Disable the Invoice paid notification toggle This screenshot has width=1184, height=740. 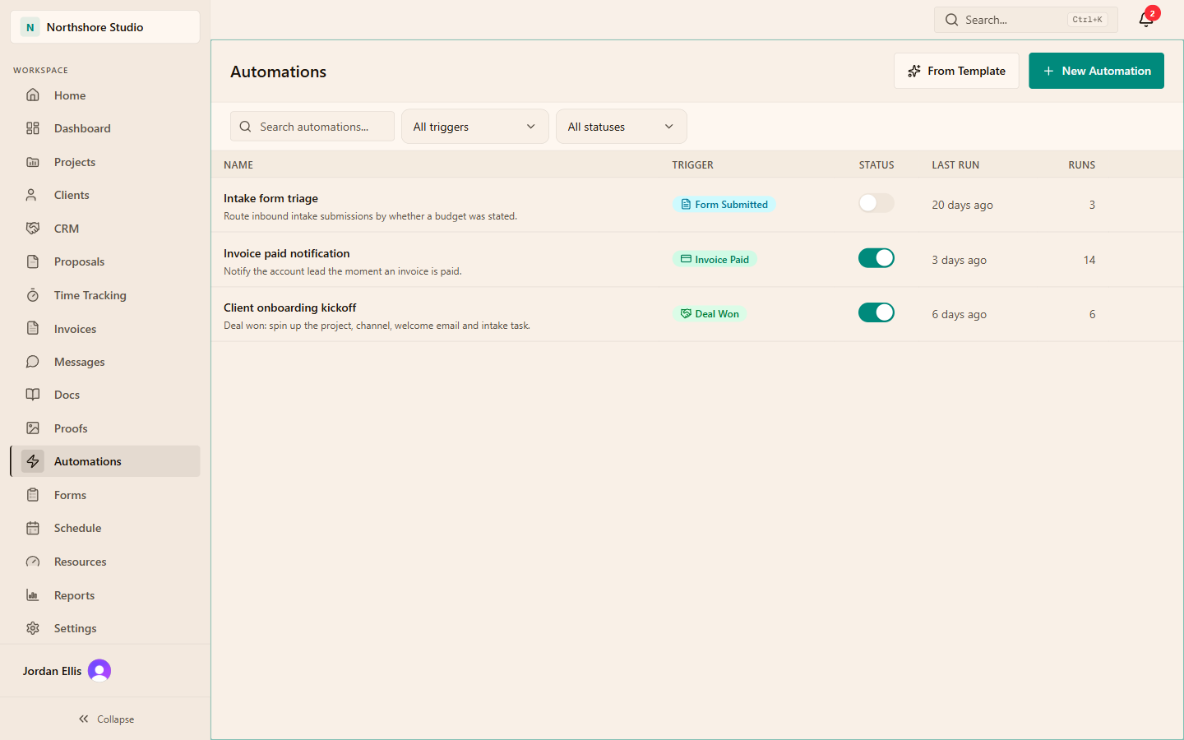point(876,258)
